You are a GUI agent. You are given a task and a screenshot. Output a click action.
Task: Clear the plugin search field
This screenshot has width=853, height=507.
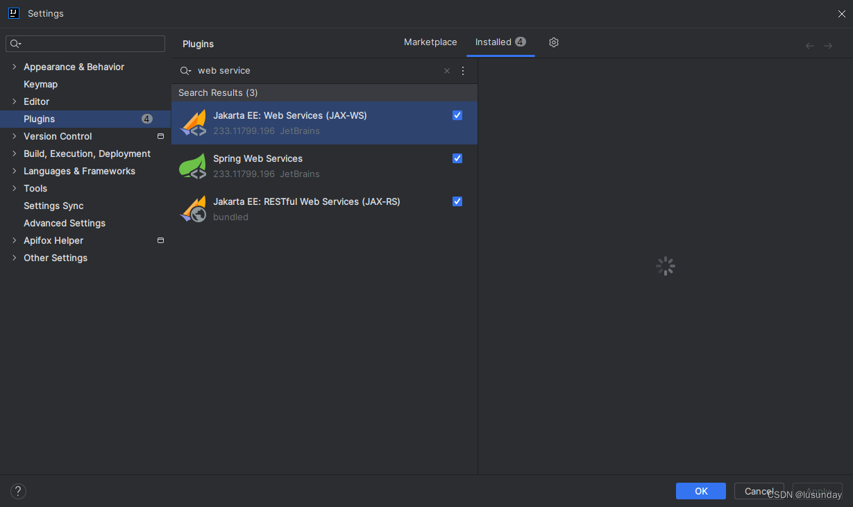click(446, 70)
